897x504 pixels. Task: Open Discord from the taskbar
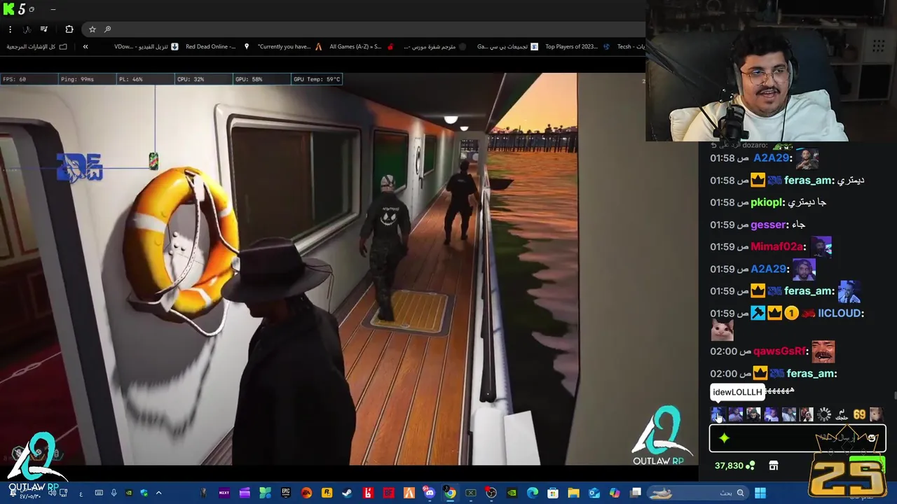[x=430, y=493]
